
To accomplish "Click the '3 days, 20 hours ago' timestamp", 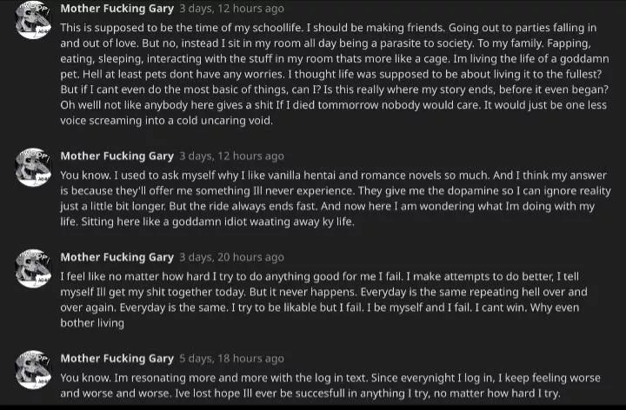I will tap(231, 257).
